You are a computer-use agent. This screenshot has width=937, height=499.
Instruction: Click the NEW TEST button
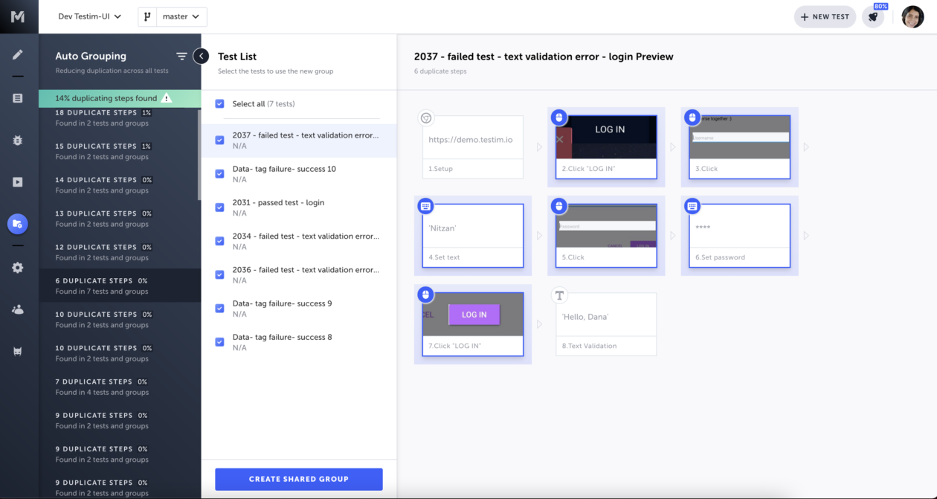pos(825,16)
